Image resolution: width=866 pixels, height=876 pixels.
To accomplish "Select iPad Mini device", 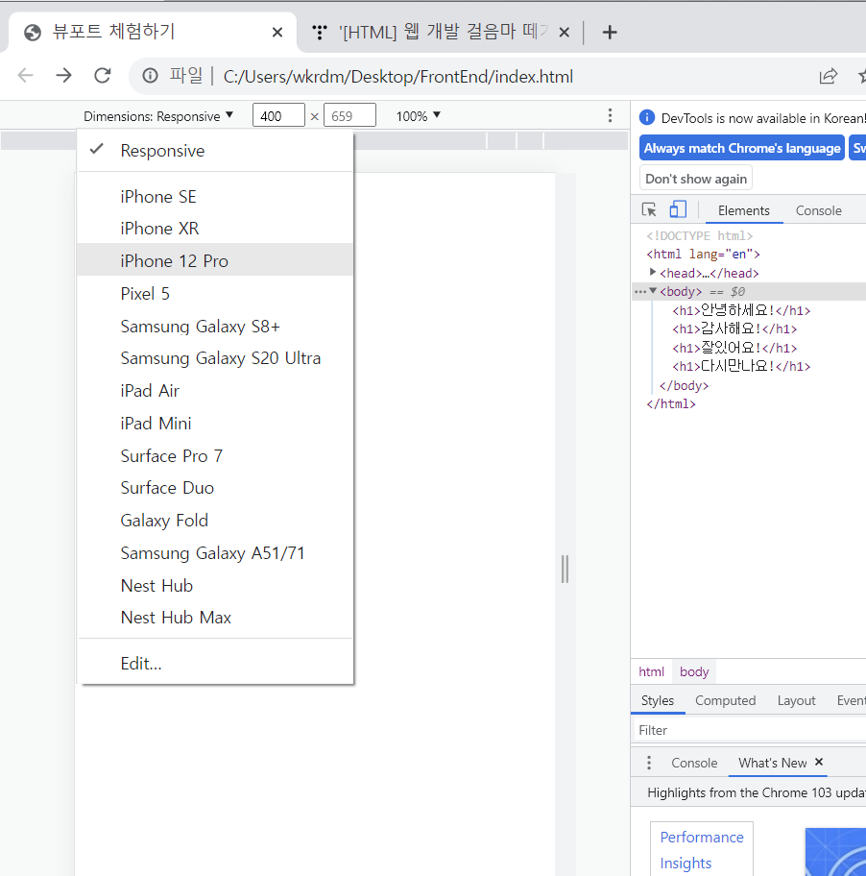I will click(x=215, y=423).
